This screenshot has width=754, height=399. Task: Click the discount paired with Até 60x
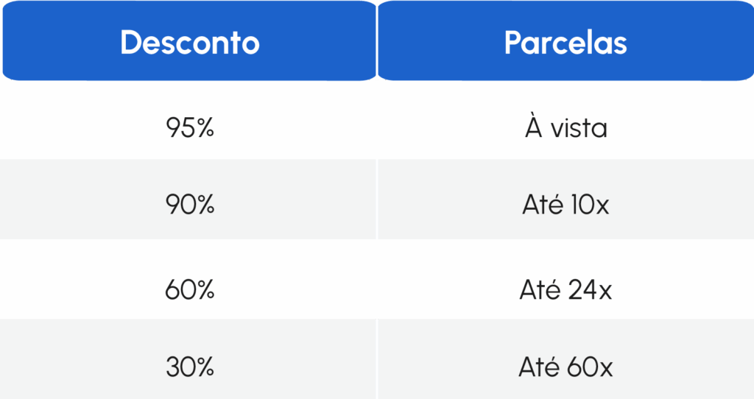click(190, 367)
